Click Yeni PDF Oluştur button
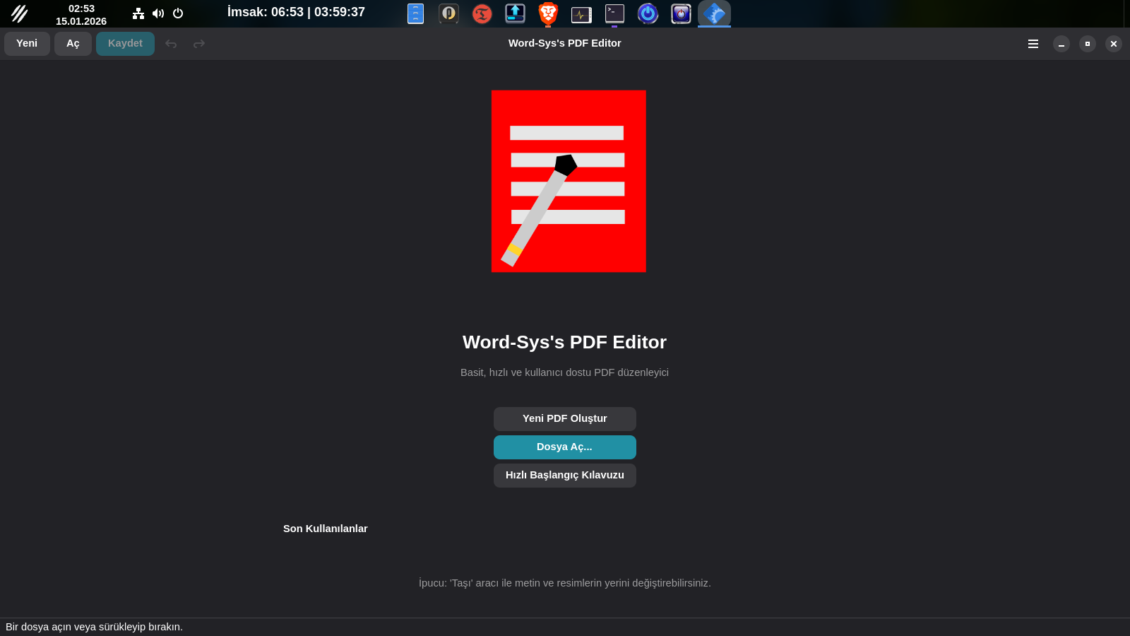This screenshot has width=1130, height=636. pyautogui.click(x=564, y=419)
